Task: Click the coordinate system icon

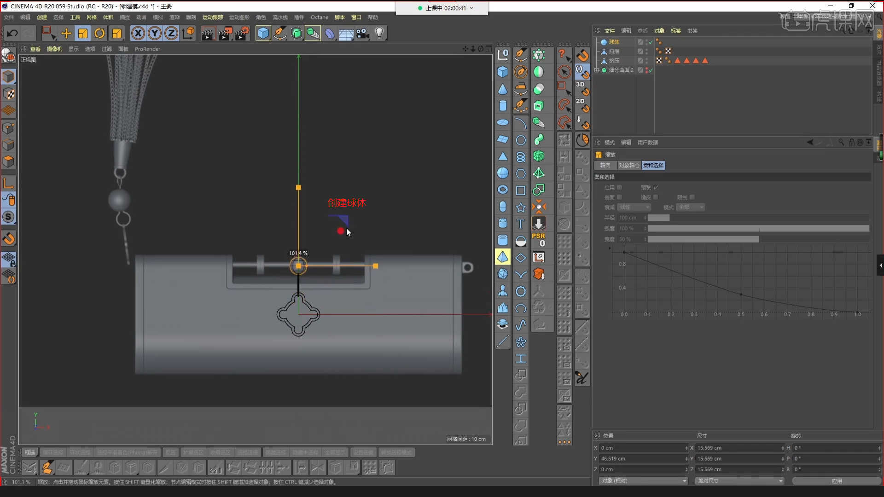Action: pos(188,33)
